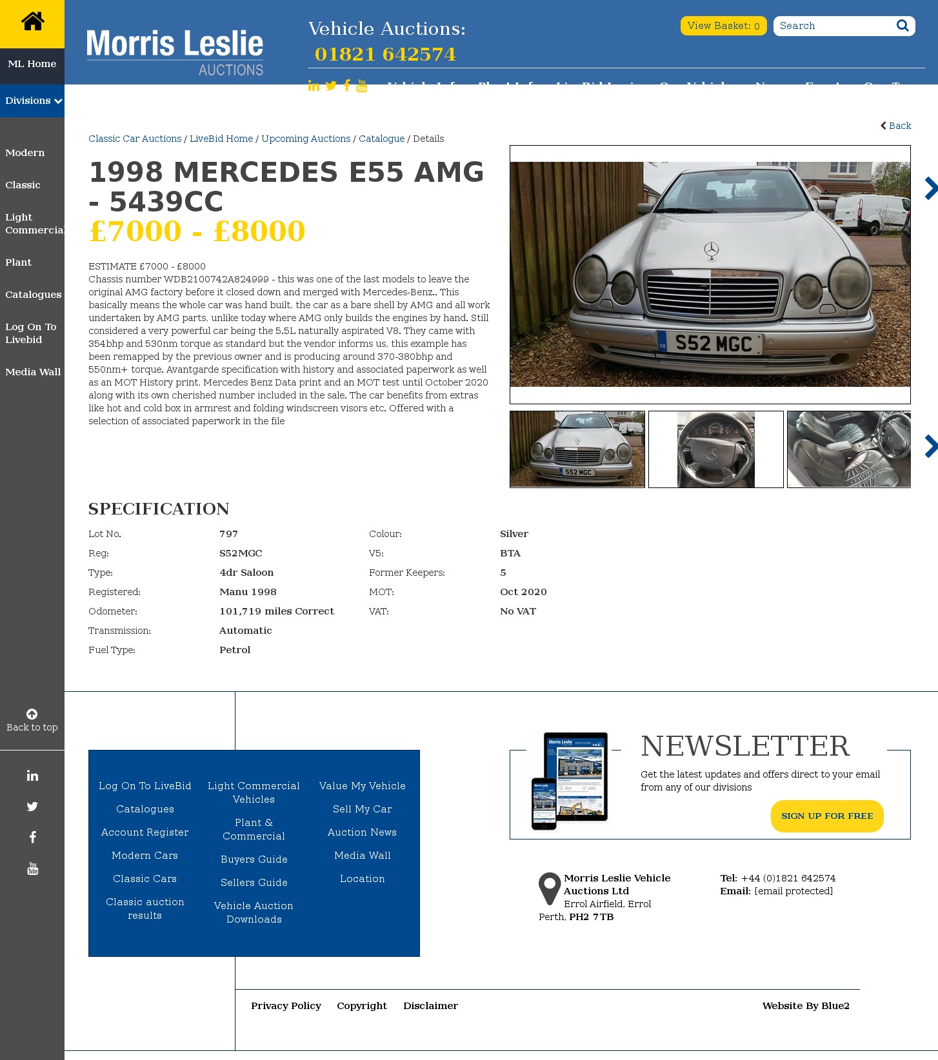938x1060 pixels.
Task: Click the main Mercedes front photo
Action: pos(710,274)
